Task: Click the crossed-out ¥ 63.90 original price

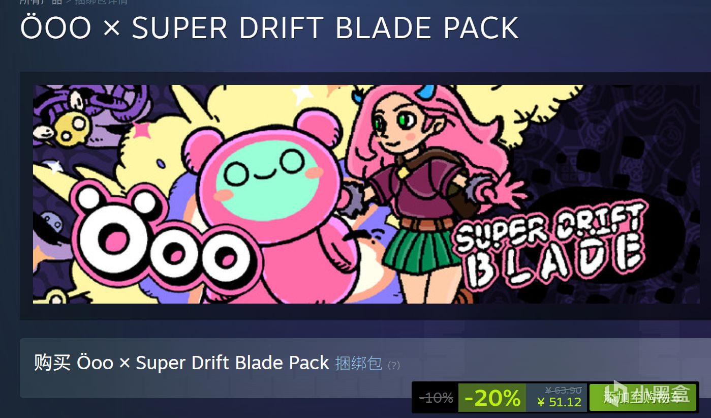Action: (563, 390)
